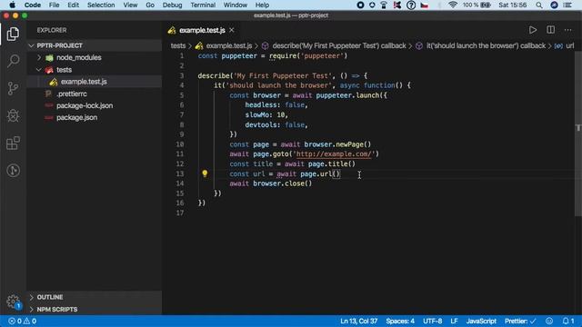Click the http://example.com/ link in code

point(334,154)
